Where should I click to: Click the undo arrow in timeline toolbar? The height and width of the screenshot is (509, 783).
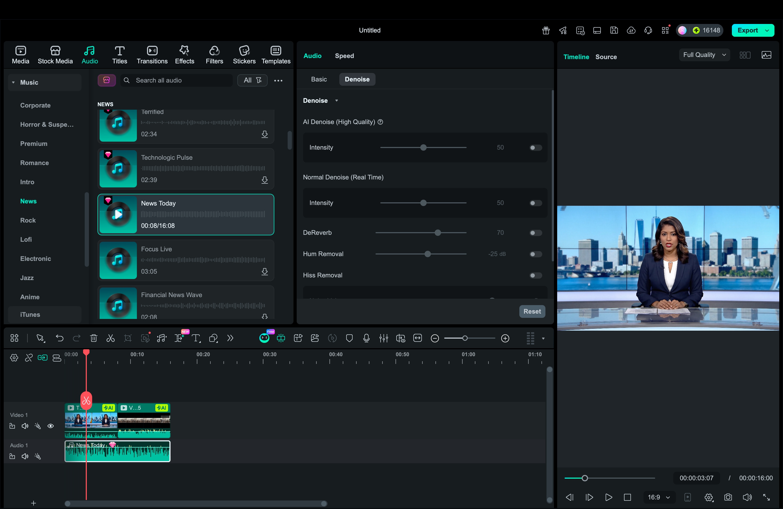60,338
